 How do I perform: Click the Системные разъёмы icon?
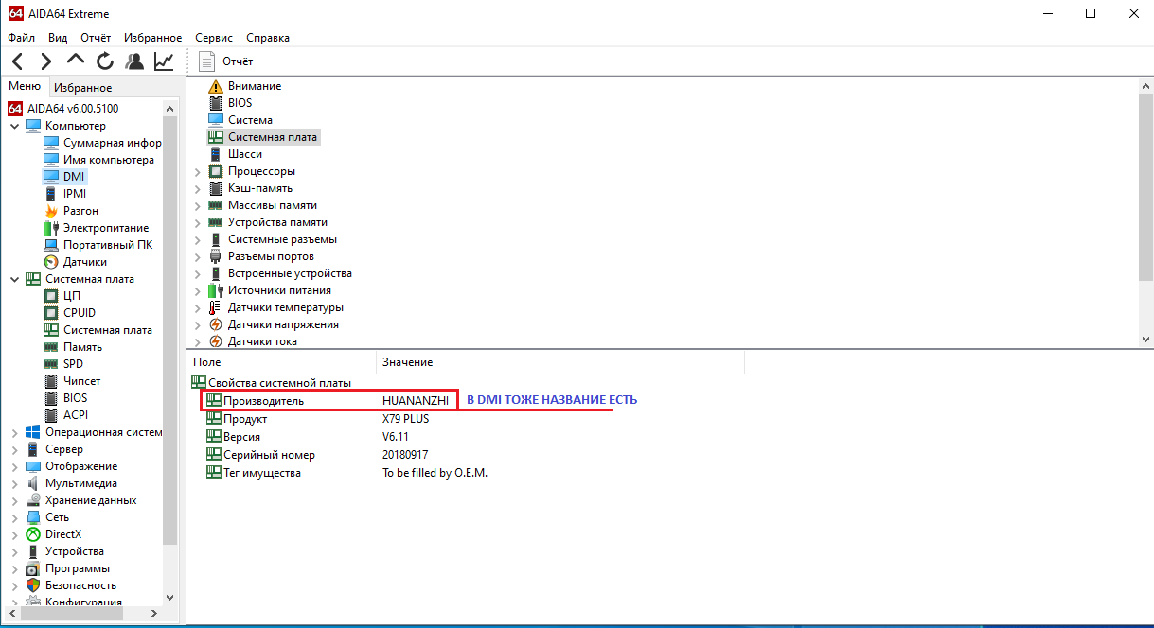click(215, 239)
